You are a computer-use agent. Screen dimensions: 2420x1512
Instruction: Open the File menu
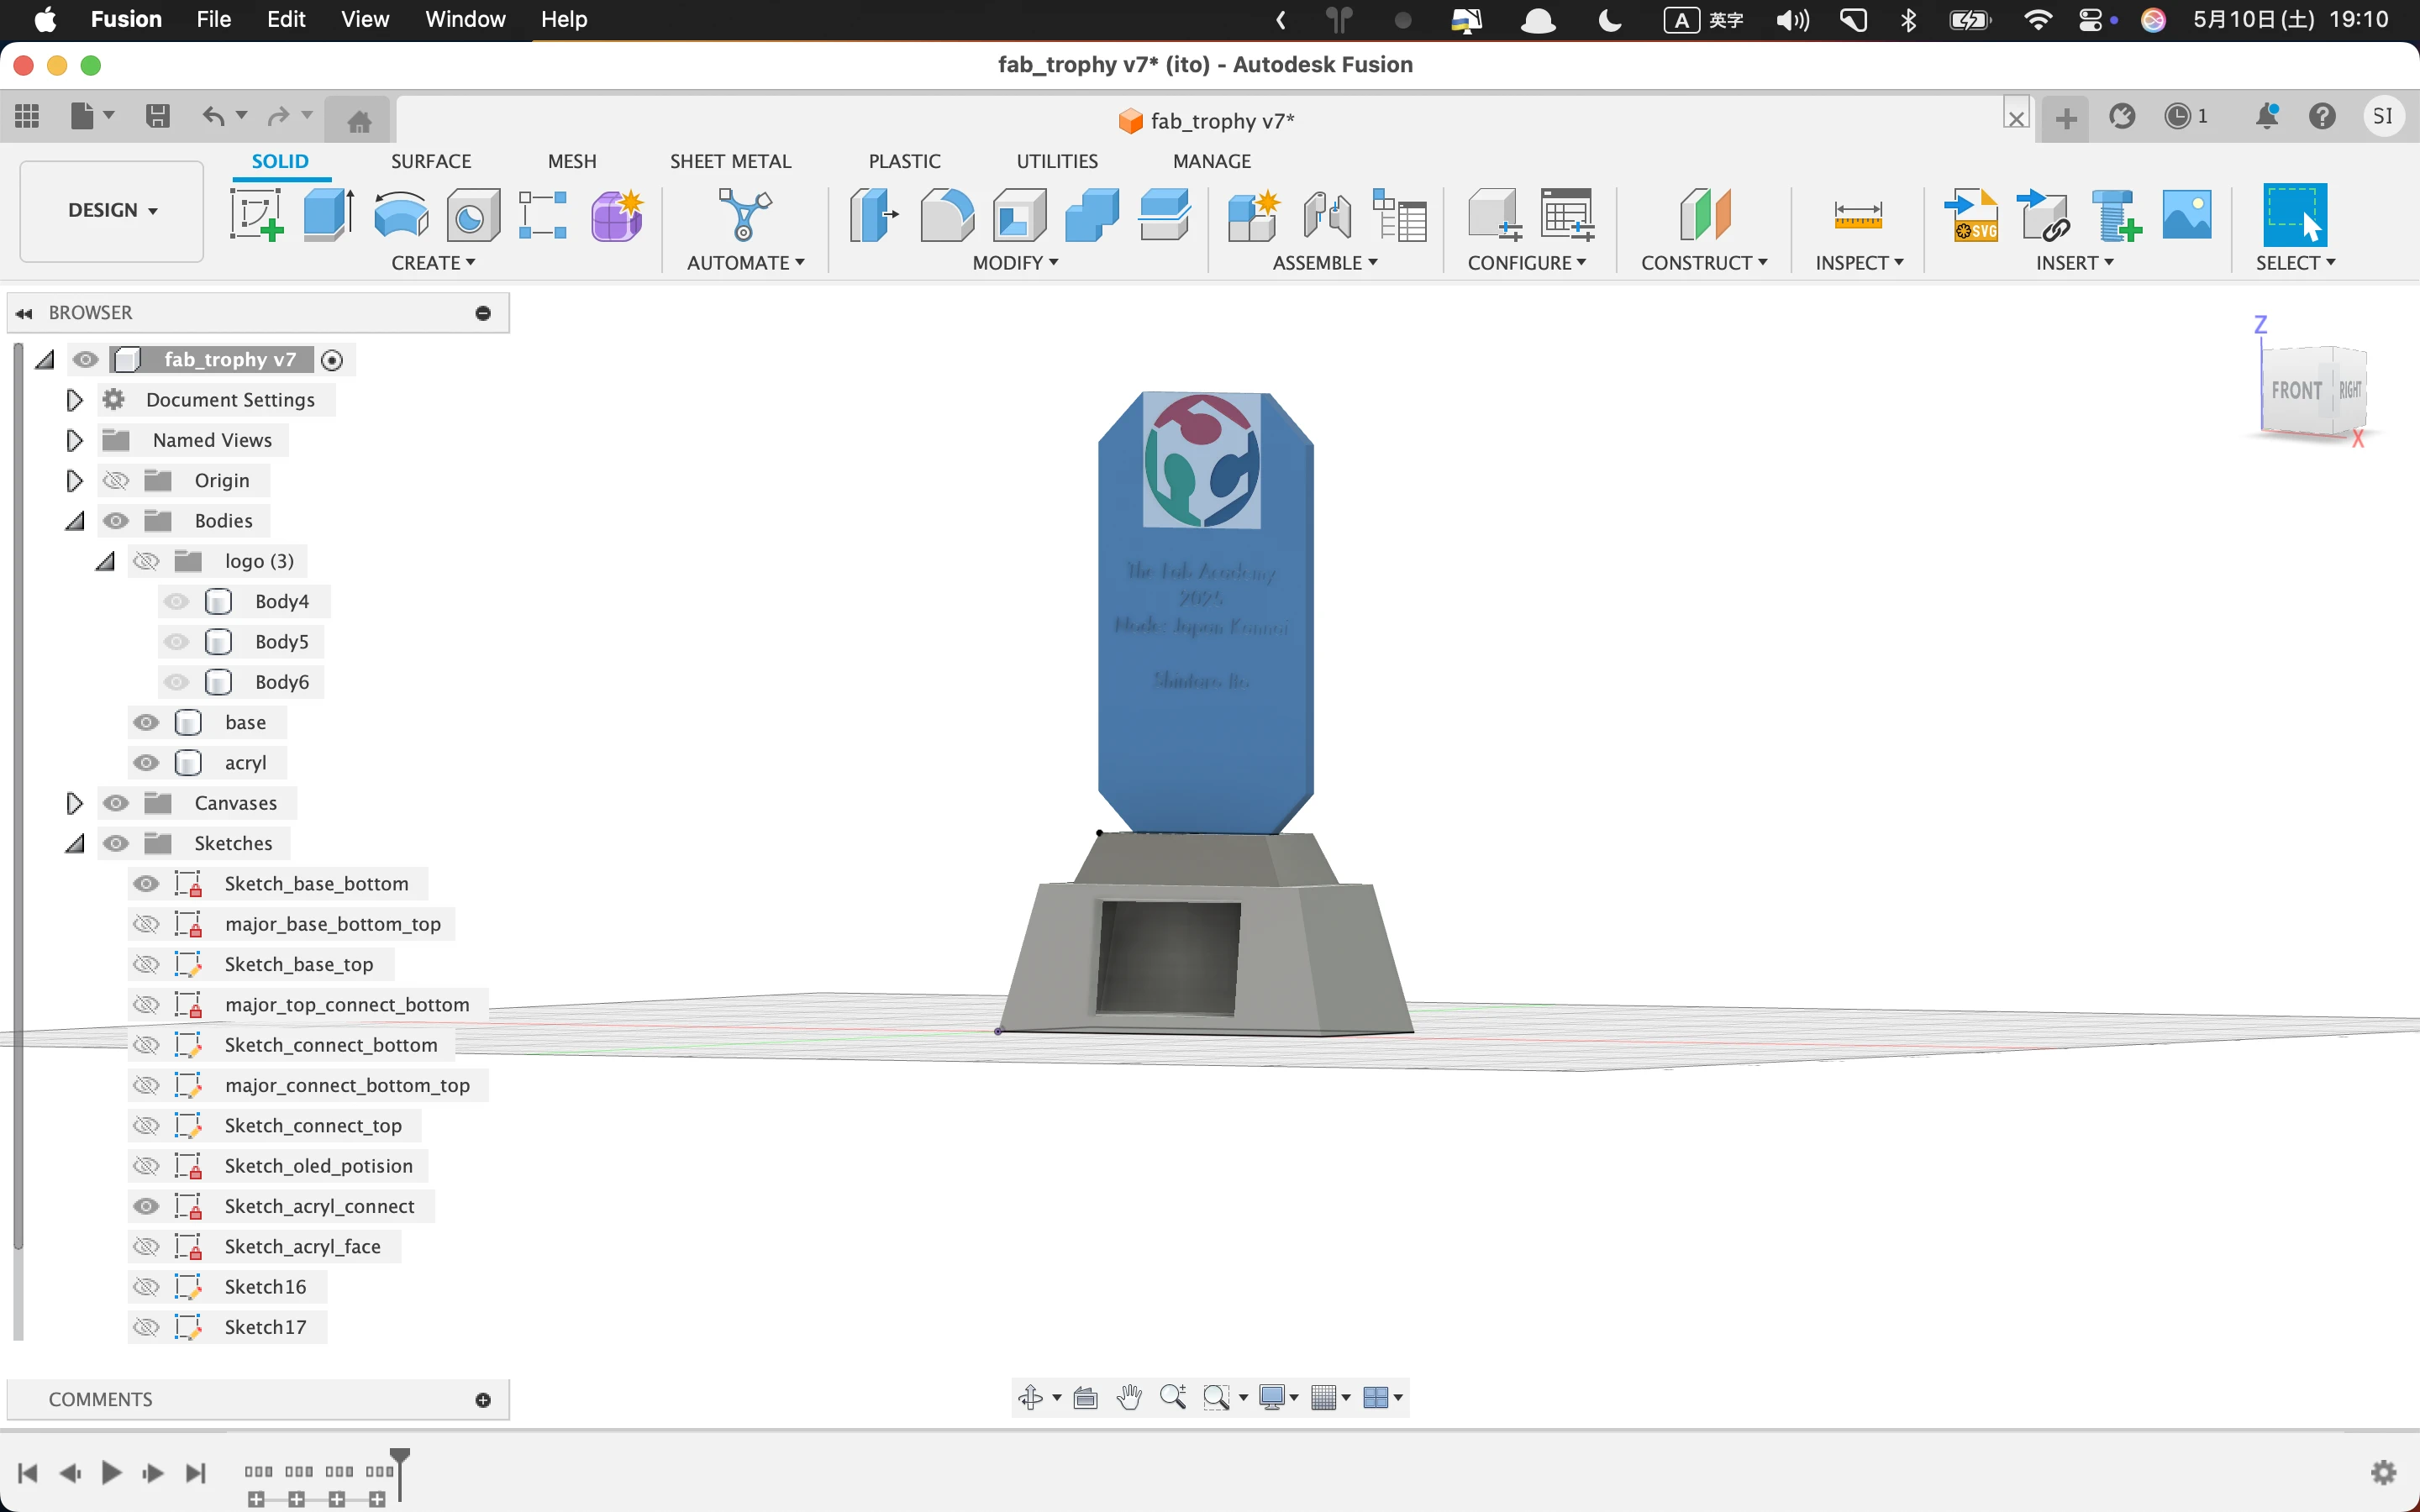click(213, 20)
